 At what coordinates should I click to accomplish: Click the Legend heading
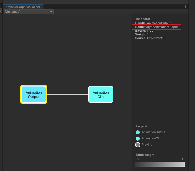click(142, 126)
